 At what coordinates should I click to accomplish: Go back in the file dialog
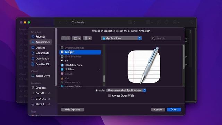coord(63,38)
